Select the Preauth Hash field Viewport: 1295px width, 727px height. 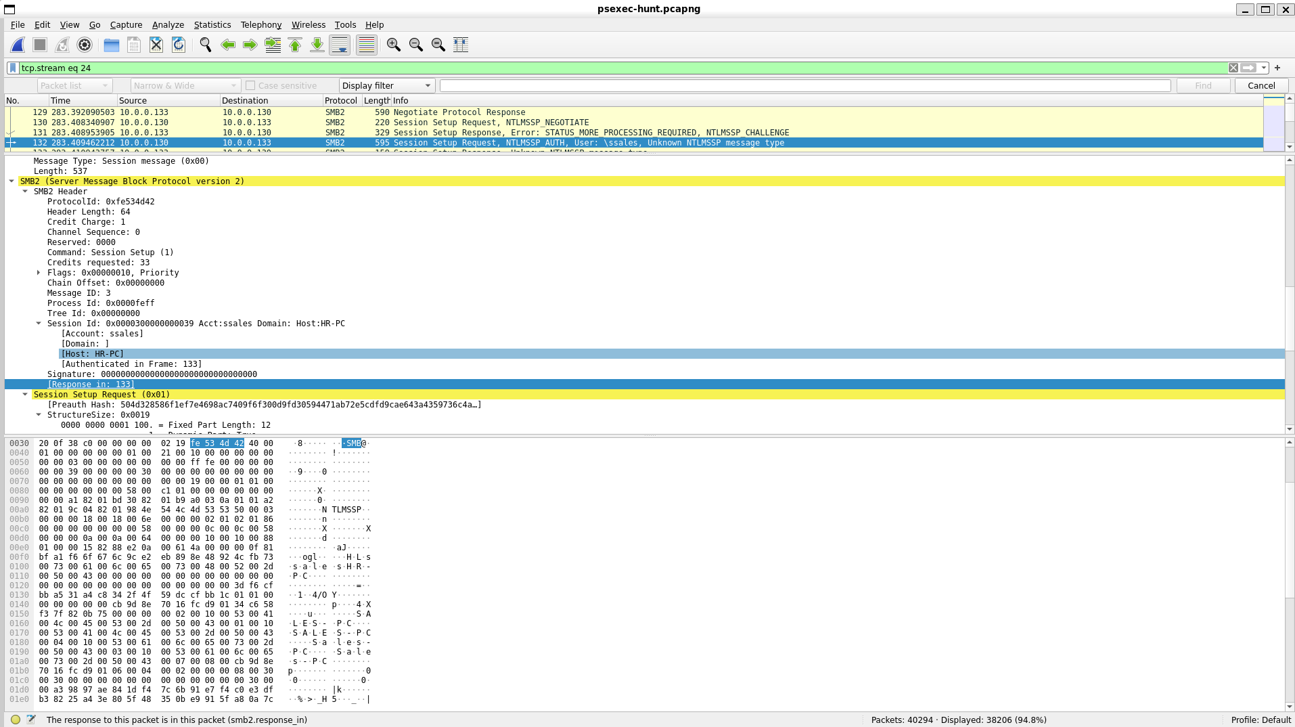265,405
